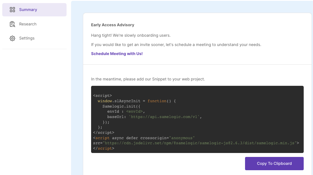Click the Early Access Advisory heading
The height and width of the screenshot is (175, 313).
pyautogui.click(x=113, y=25)
